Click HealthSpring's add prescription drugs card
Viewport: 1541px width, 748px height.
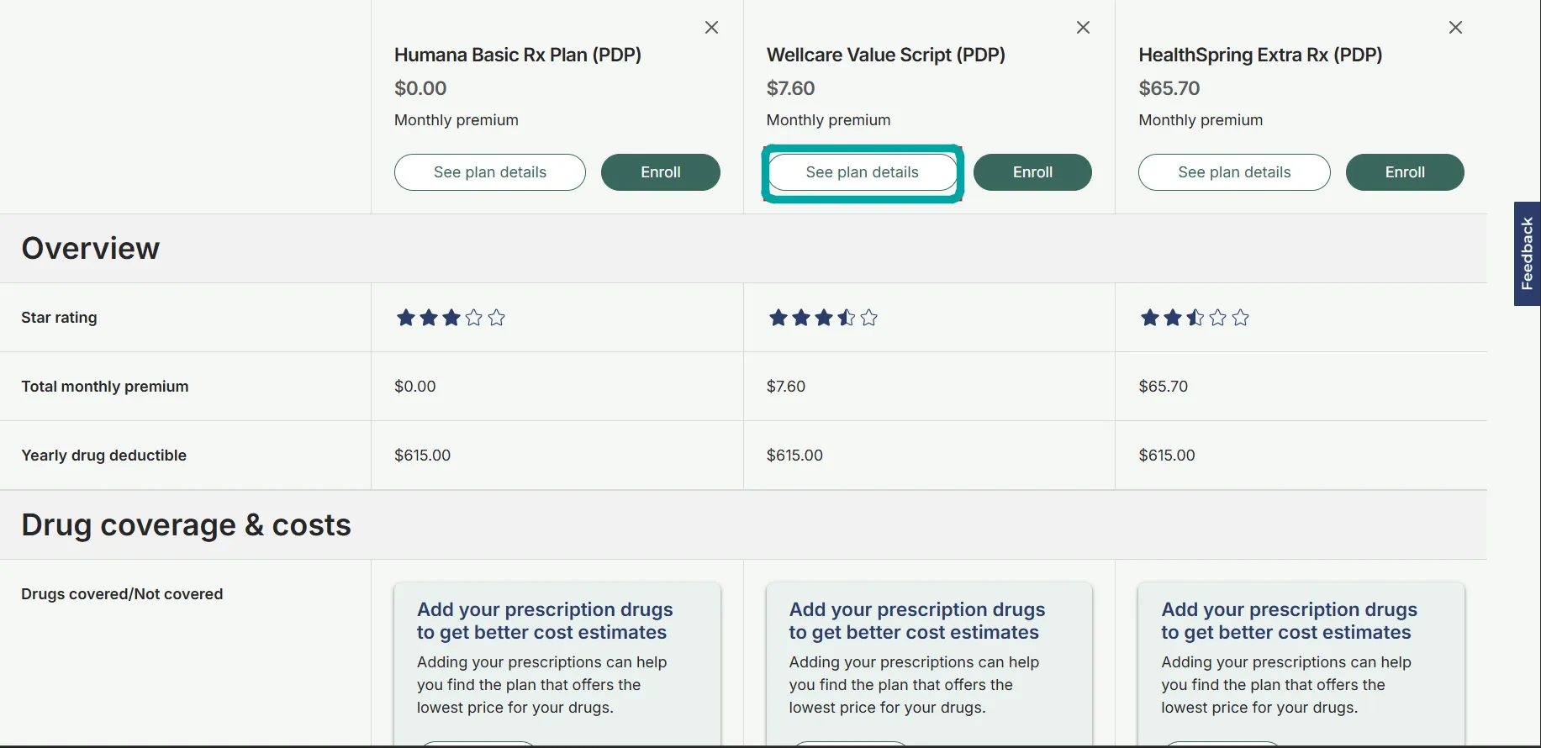[x=1301, y=663]
